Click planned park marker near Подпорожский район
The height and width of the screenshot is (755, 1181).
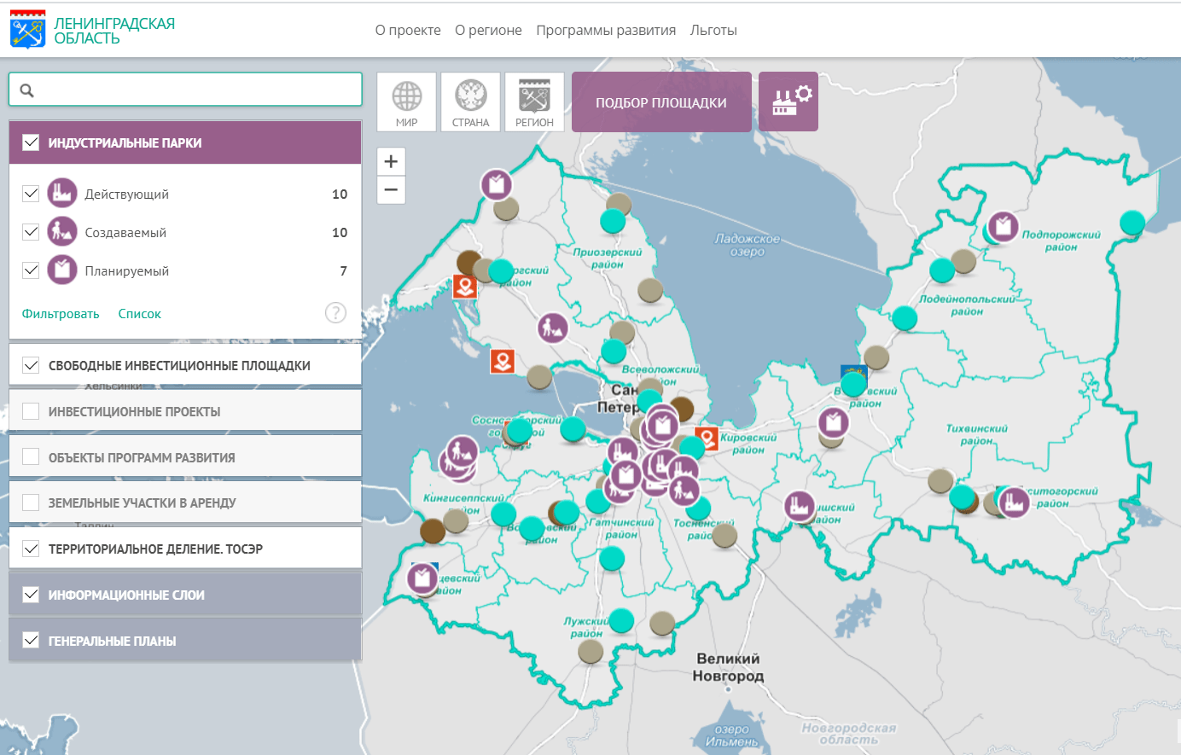(1004, 226)
